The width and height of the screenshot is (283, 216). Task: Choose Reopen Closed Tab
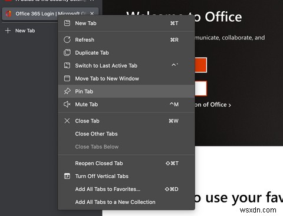click(x=126, y=163)
